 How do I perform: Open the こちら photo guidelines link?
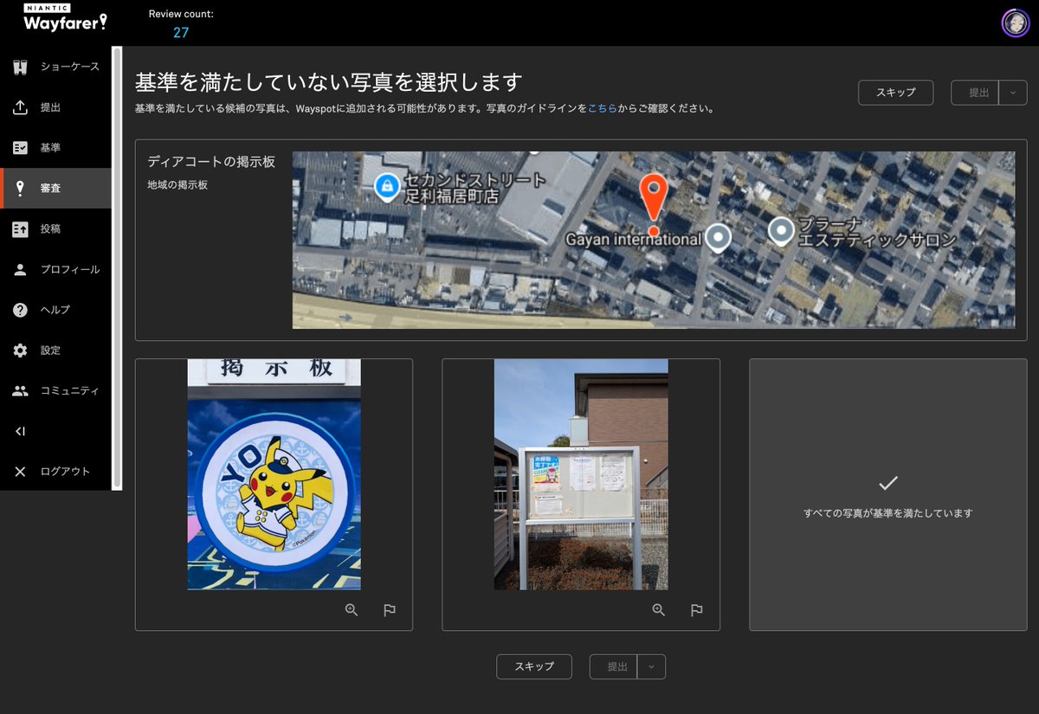point(603,109)
